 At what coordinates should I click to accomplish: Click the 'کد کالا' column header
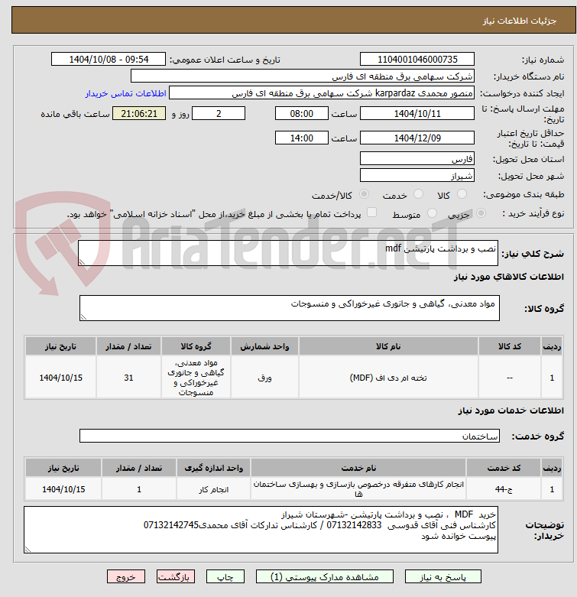[510, 346]
